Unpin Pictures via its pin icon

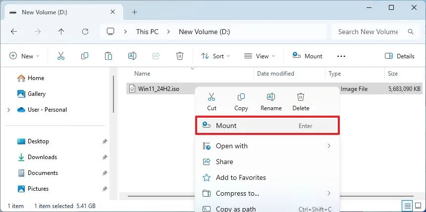pyautogui.click(x=105, y=189)
